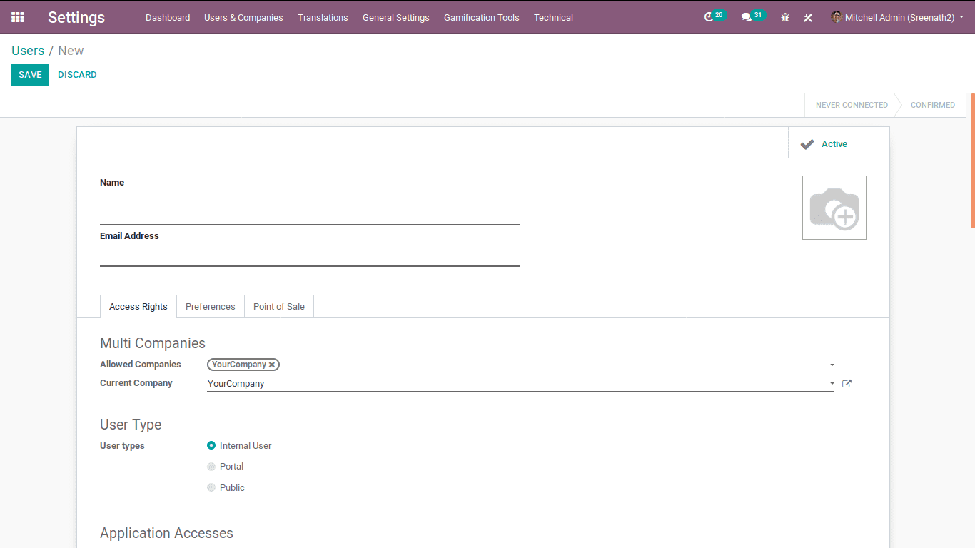Click the Settings app title

tap(76, 17)
